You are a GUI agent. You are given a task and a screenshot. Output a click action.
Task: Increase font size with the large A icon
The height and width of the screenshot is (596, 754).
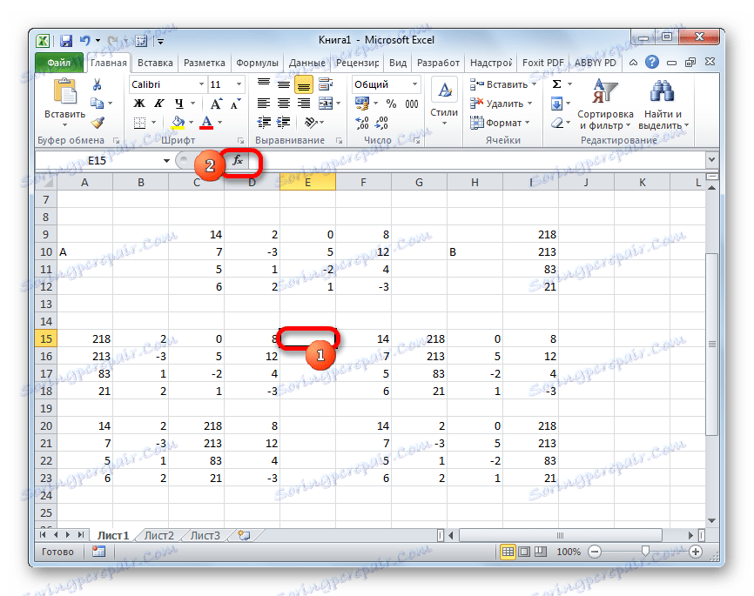(x=216, y=104)
